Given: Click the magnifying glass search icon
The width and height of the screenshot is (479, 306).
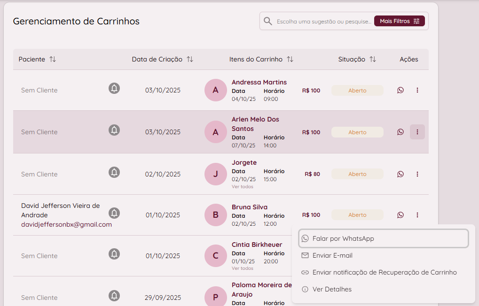Looking at the screenshot, I should pyautogui.click(x=268, y=21).
